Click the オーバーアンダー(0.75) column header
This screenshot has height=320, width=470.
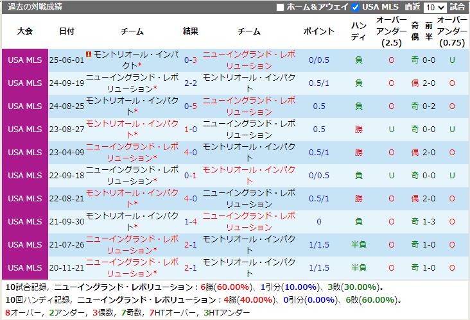(452, 31)
